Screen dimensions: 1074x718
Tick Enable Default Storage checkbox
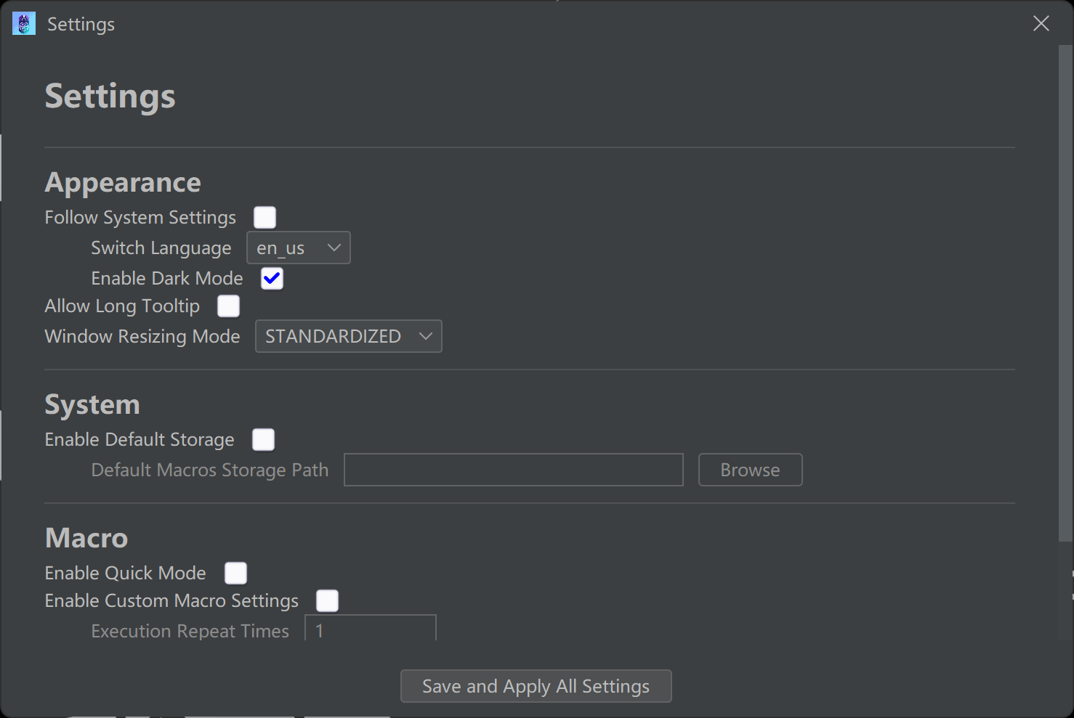point(263,440)
